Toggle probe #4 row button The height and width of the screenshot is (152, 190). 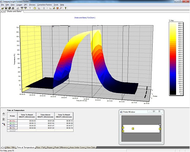[x=12, y=128]
